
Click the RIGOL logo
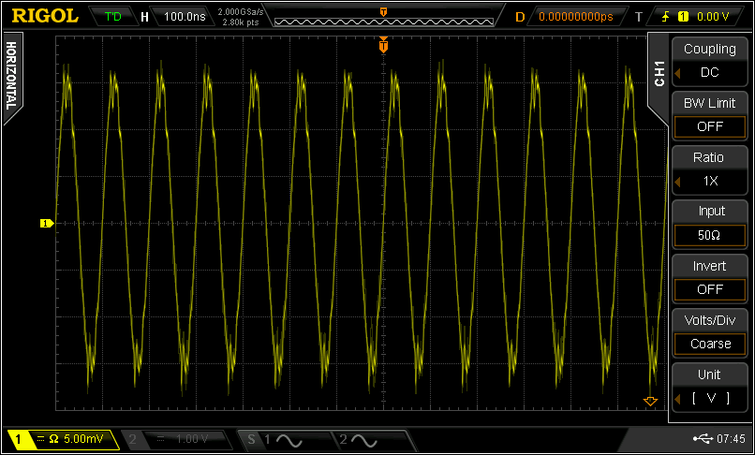pos(43,16)
